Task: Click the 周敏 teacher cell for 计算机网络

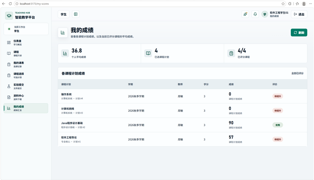Action: coord(180,111)
